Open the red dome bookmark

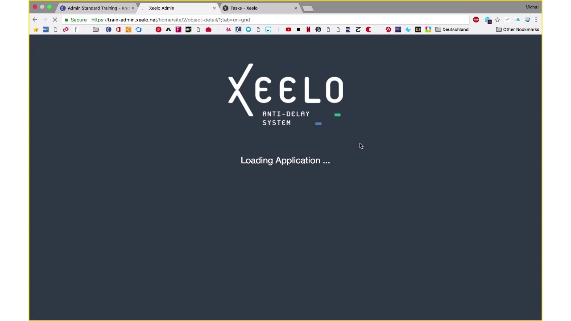tap(208, 29)
